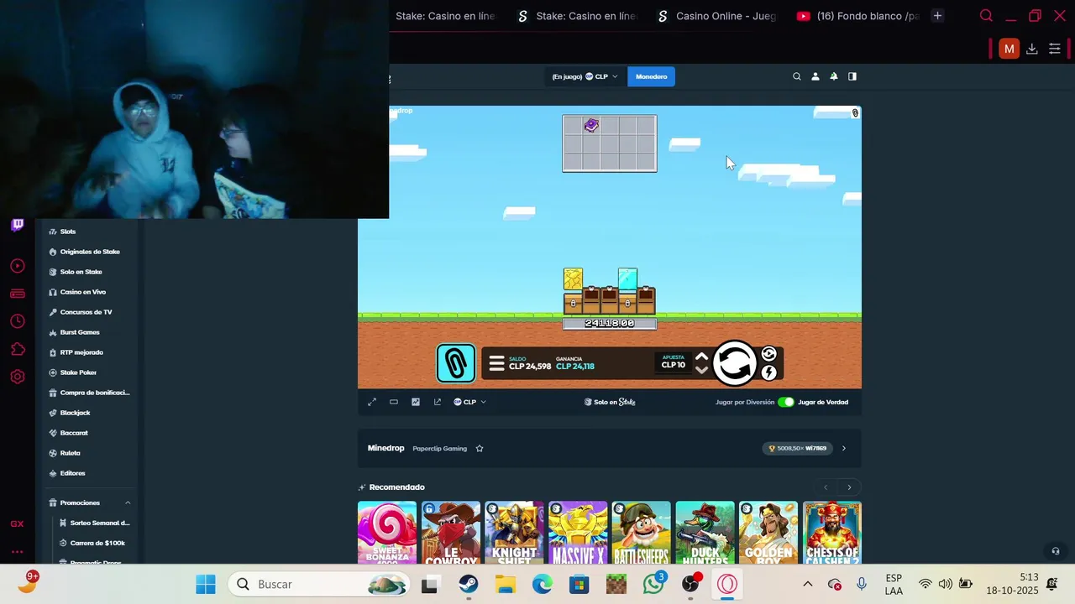Open the header balance CLP dropdown
The width and height of the screenshot is (1075, 604).
point(585,76)
